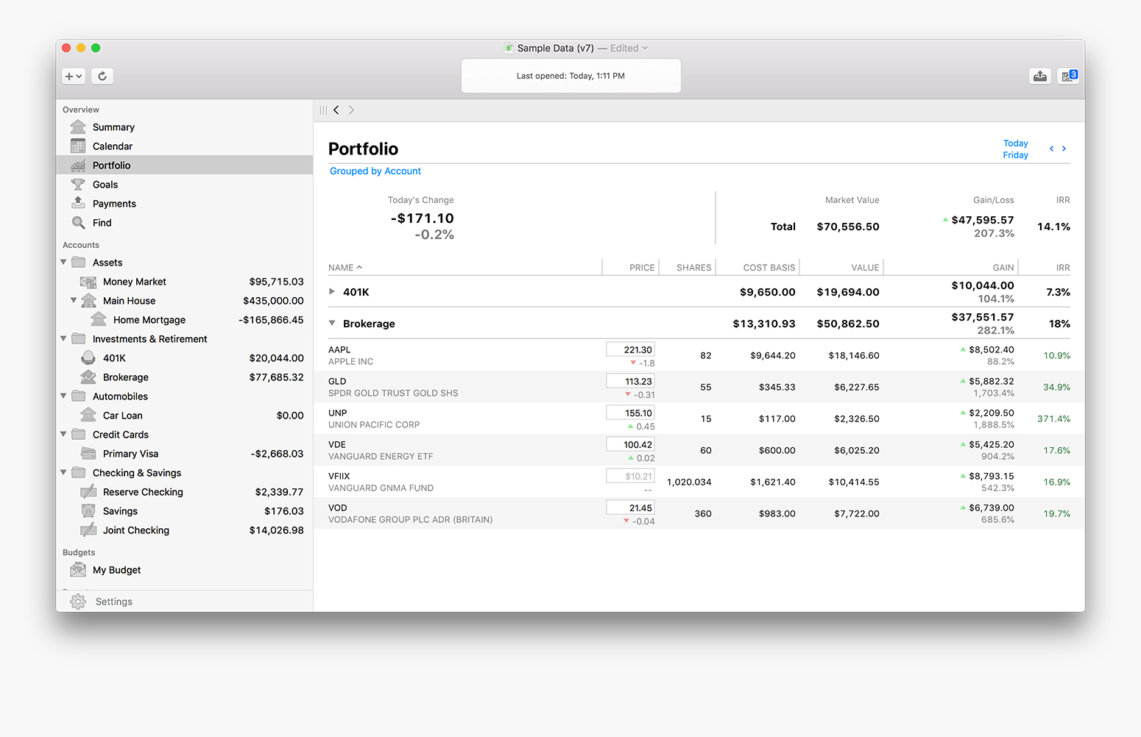Click the Portfolio chart icon in sidebar

[x=78, y=165]
